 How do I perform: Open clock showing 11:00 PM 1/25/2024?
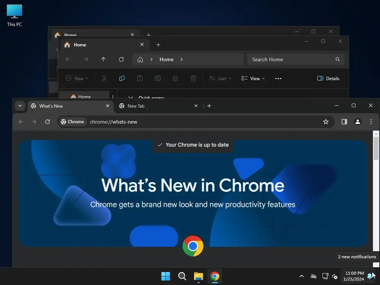pyautogui.click(x=354, y=276)
